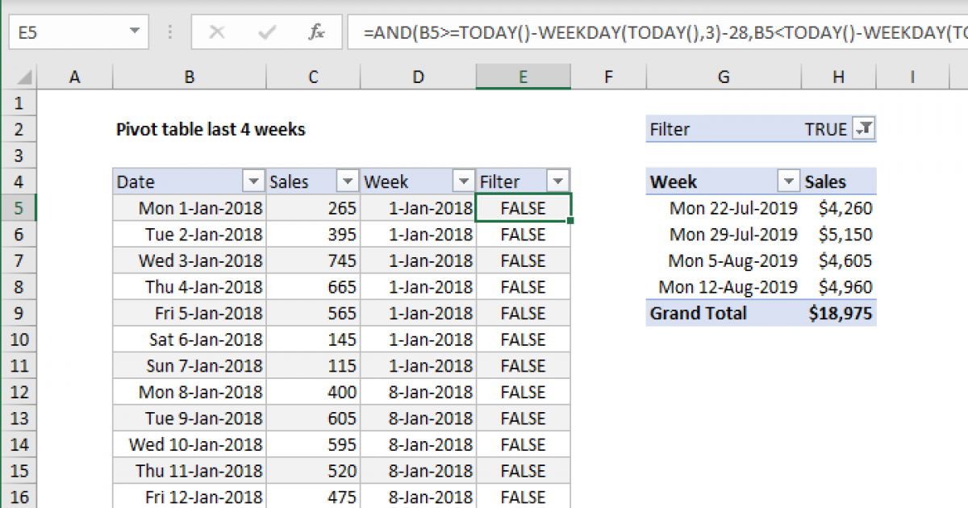Open the Date column filter icon
Screen dimensions: 968x508
254,181
